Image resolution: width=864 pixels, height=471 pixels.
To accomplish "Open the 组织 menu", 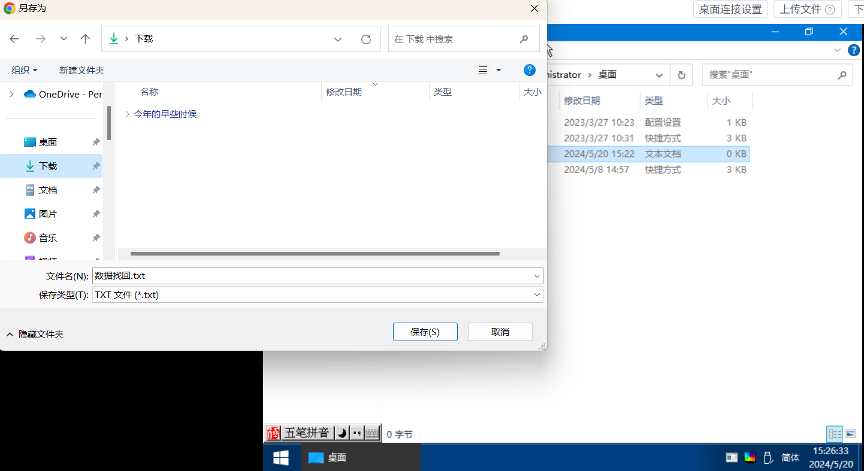I will (x=24, y=70).
